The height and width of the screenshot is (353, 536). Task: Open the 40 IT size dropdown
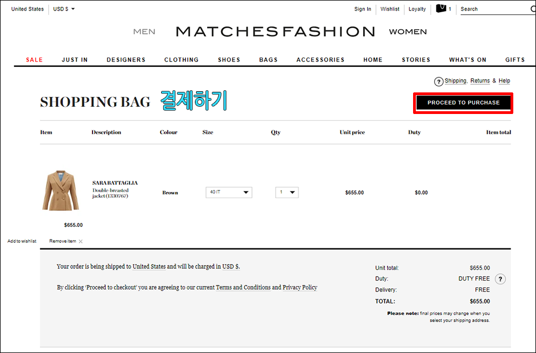pos(229,193)
